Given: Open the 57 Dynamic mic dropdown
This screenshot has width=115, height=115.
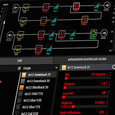Looking at the screenshot, I should tap(100, 74).
